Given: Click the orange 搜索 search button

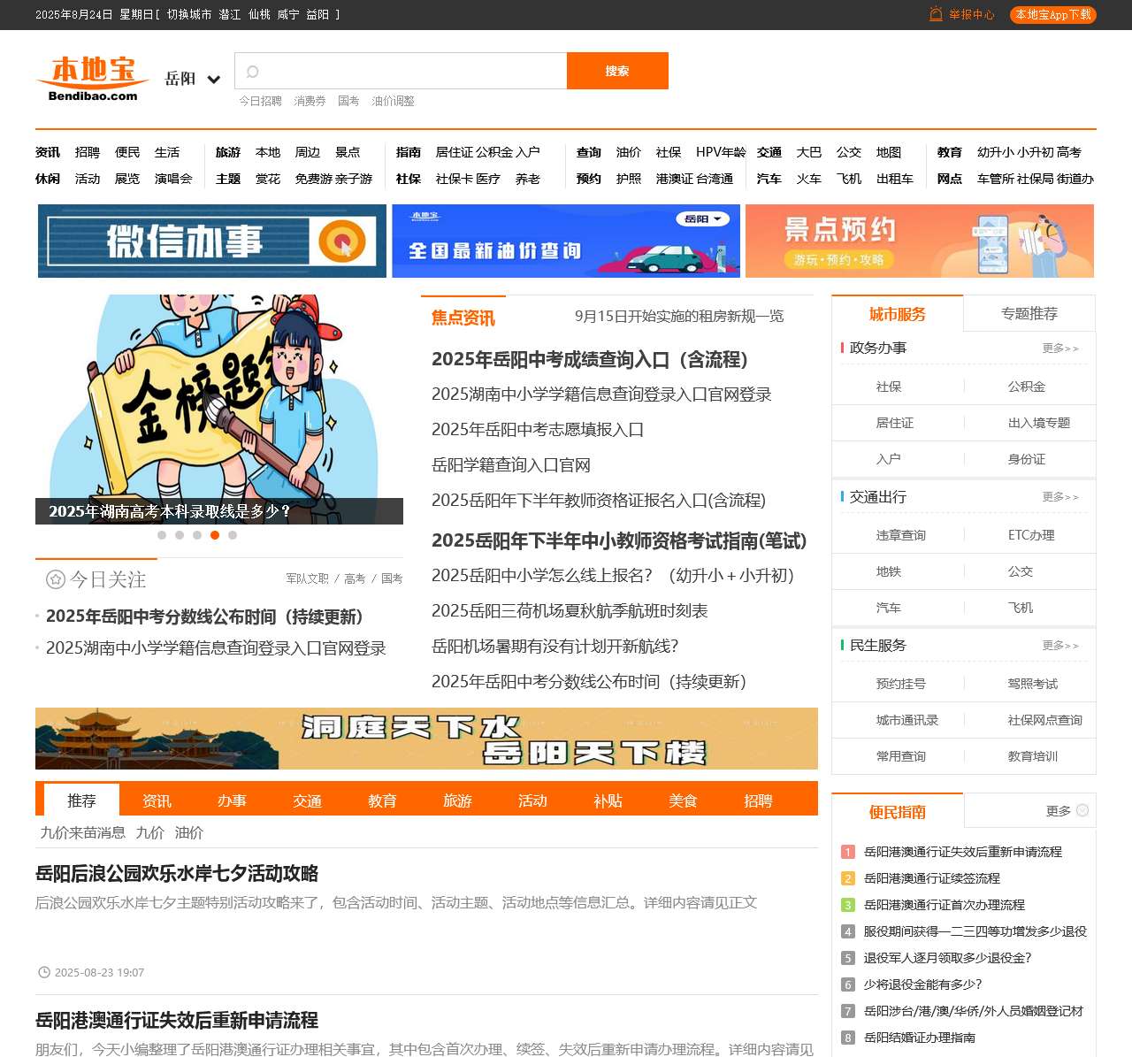Looking at the screenshot, I should coord(617,71).
